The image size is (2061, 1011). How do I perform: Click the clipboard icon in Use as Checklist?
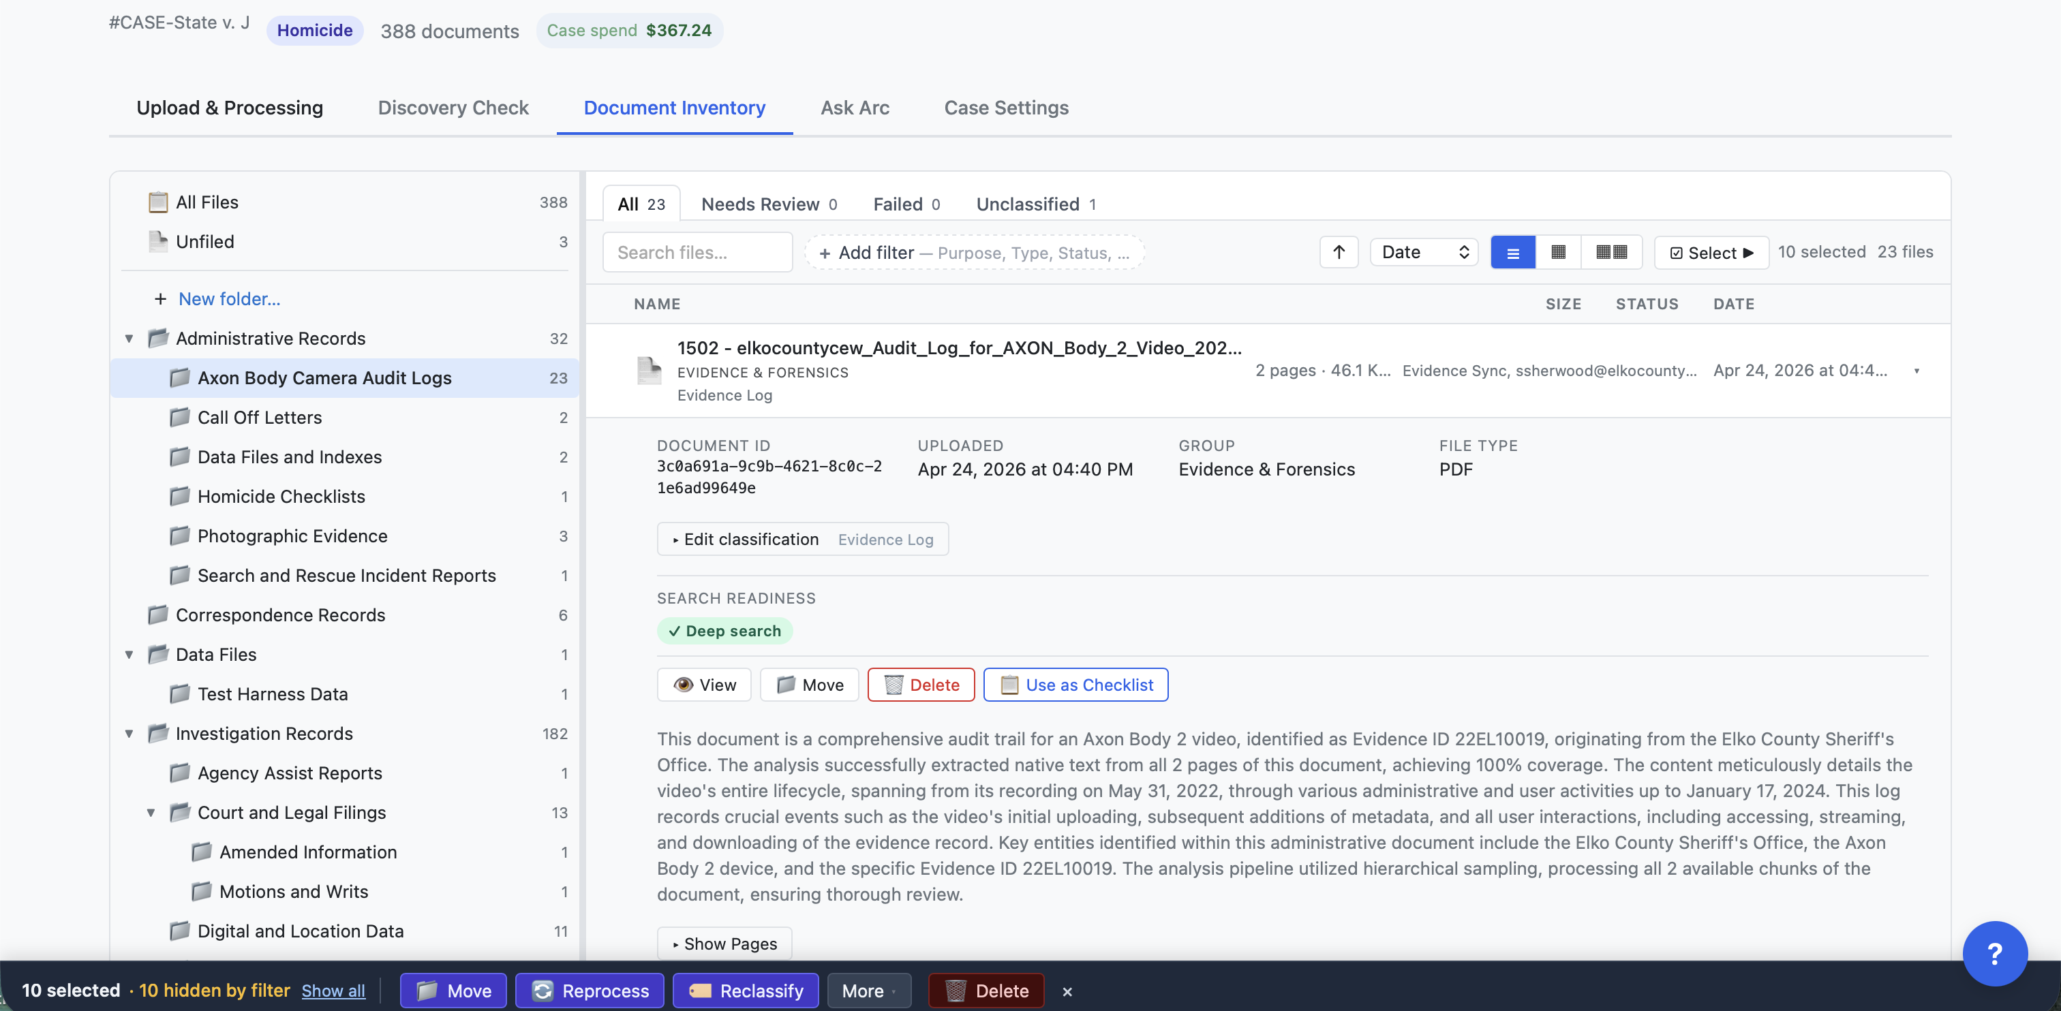tap(1009, 685)
